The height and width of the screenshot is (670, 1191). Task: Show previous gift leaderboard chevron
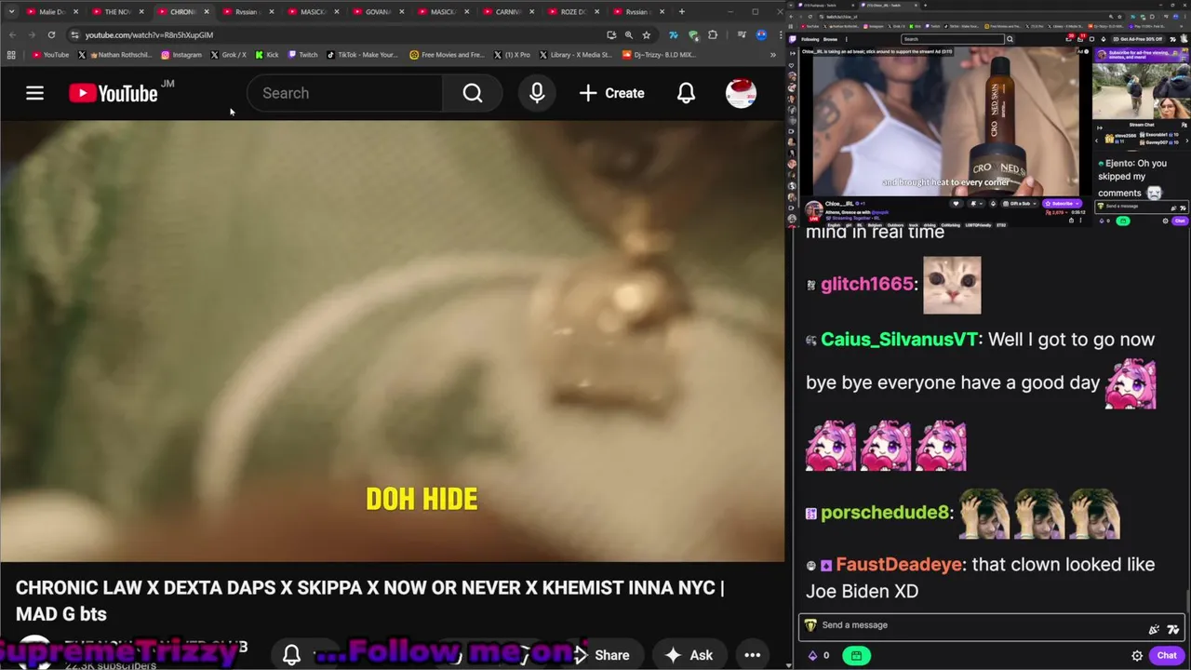click(x=1097, y=141)
